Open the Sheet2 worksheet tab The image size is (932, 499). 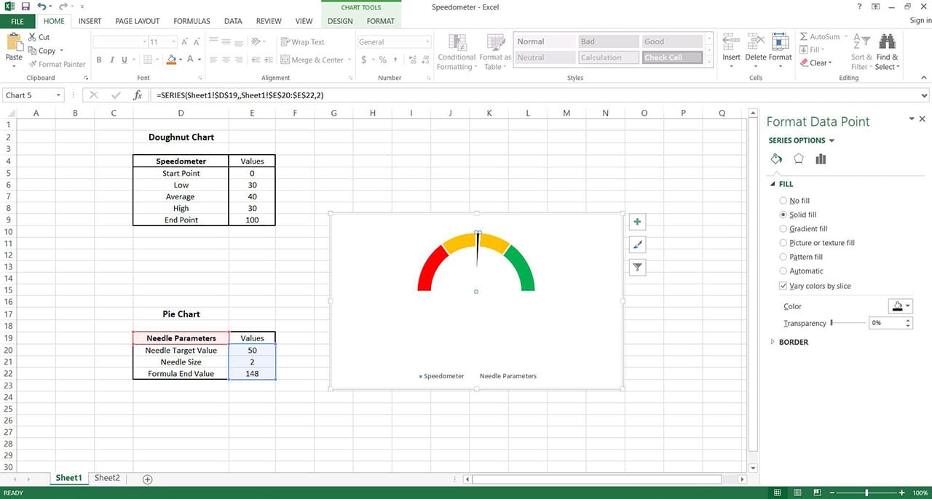click(106, 478)
